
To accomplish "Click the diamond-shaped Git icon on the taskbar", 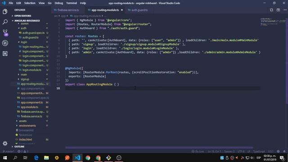I will click(108, 158).
